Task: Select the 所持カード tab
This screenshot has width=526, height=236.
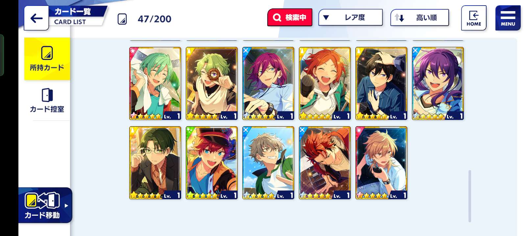Action: point(47,59)
